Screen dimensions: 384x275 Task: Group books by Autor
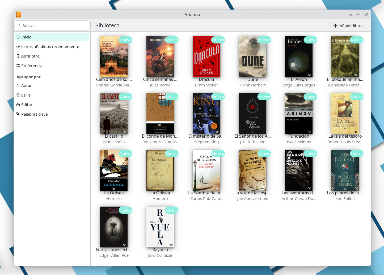pyautogui.click(x=52, y=86)
